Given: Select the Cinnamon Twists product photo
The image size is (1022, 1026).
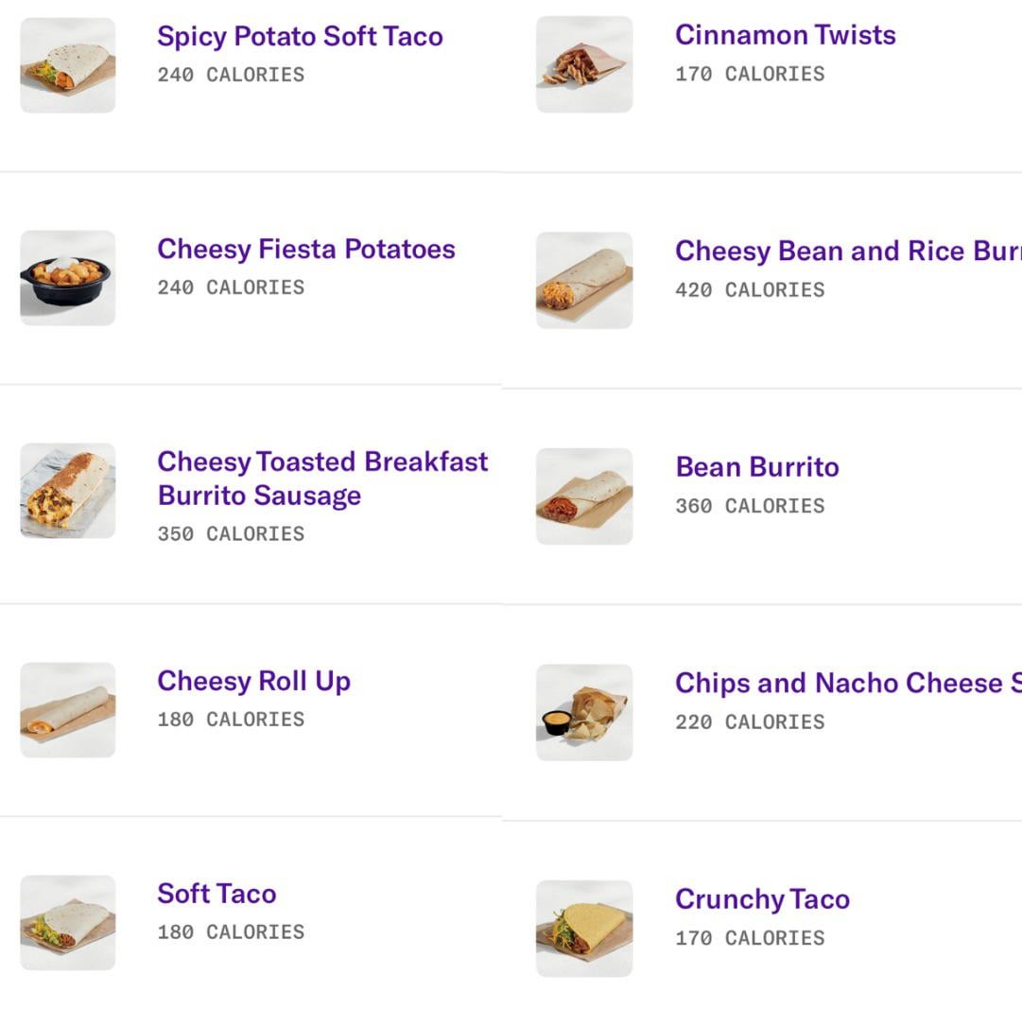Looking at the screenshot, I should 584,64.
